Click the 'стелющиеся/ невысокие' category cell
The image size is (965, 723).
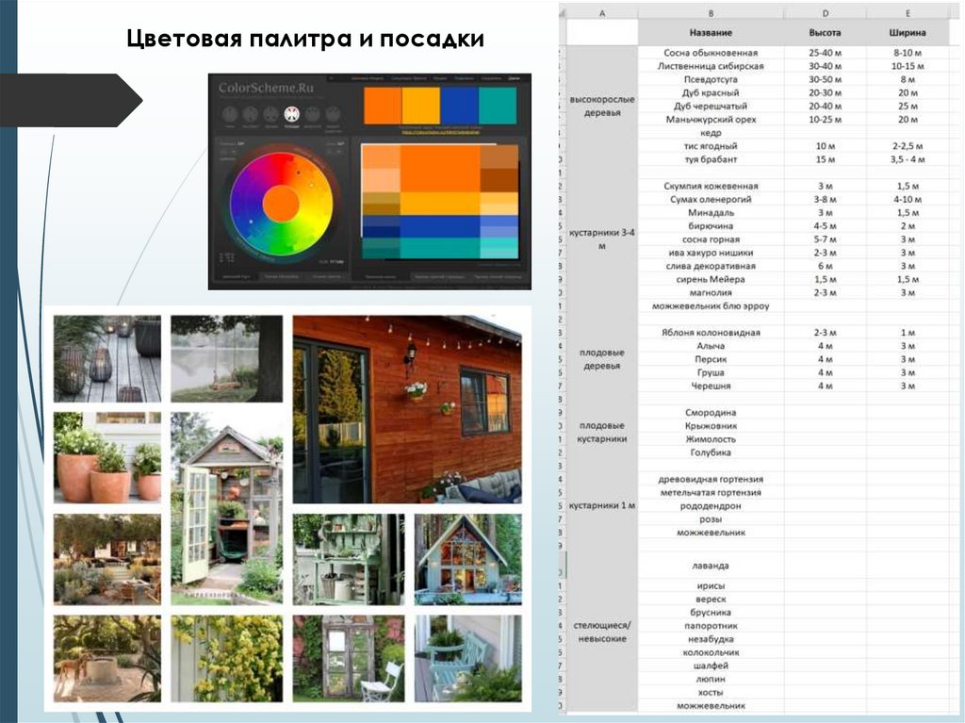602,632
